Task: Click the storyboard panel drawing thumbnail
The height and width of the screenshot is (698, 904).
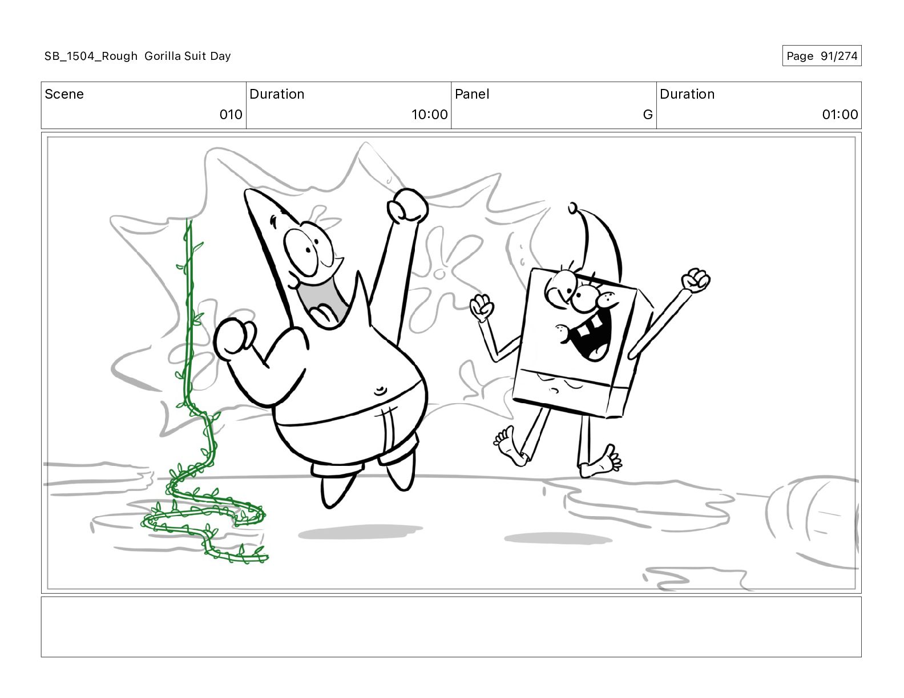Action: pos(451,363)
